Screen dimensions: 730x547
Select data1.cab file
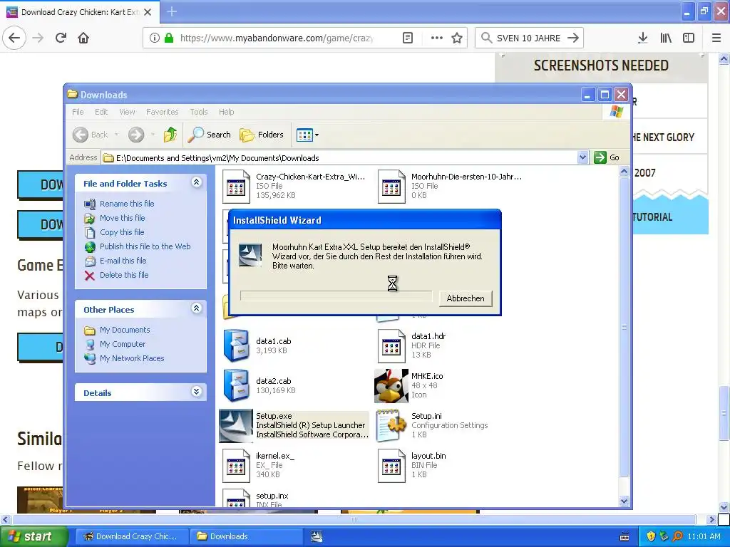257,345
